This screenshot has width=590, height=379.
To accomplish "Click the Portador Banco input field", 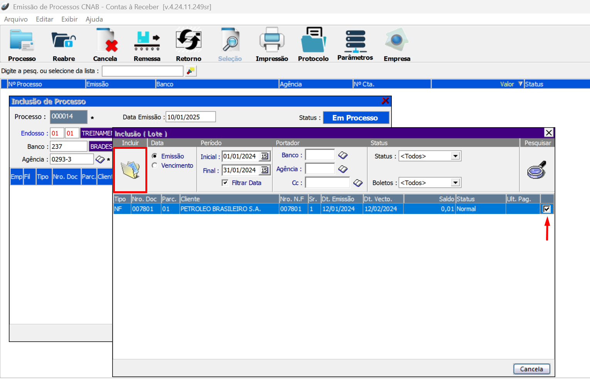I will coord(320,155).
